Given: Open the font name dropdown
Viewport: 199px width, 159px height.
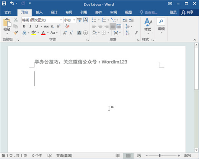Looking at the screenshot, I should click(61, 20).
